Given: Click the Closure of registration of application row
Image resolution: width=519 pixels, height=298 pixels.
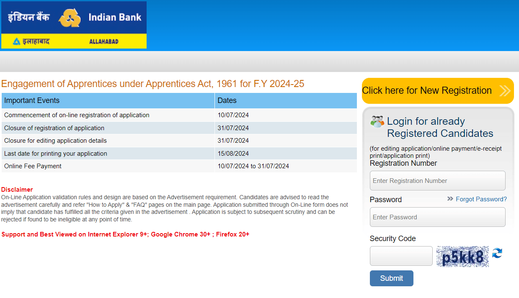Looking at the screenshot, I should tap(126, 128).
